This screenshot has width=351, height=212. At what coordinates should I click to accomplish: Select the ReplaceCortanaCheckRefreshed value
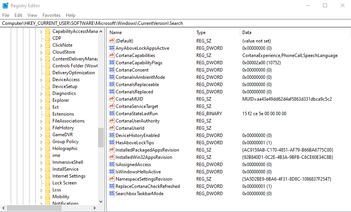tap(148, 186)
